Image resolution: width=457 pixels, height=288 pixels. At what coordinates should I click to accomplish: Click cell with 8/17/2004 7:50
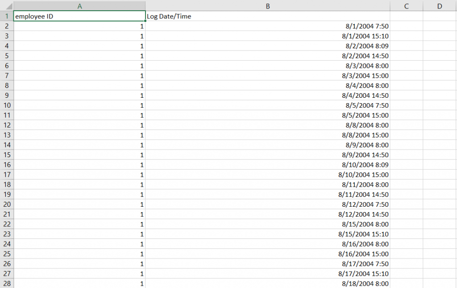[268, 264]
